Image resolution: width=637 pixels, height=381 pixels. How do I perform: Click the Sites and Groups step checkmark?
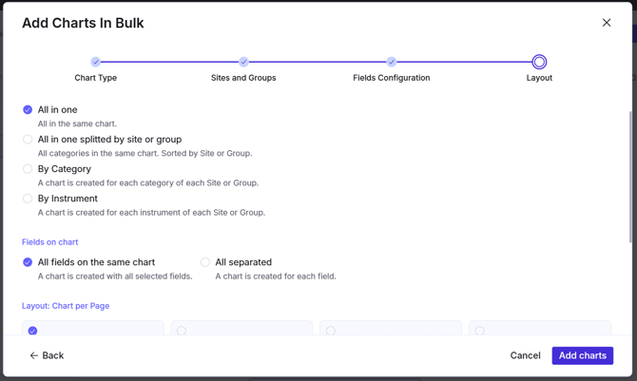click(x=243, y=62)
